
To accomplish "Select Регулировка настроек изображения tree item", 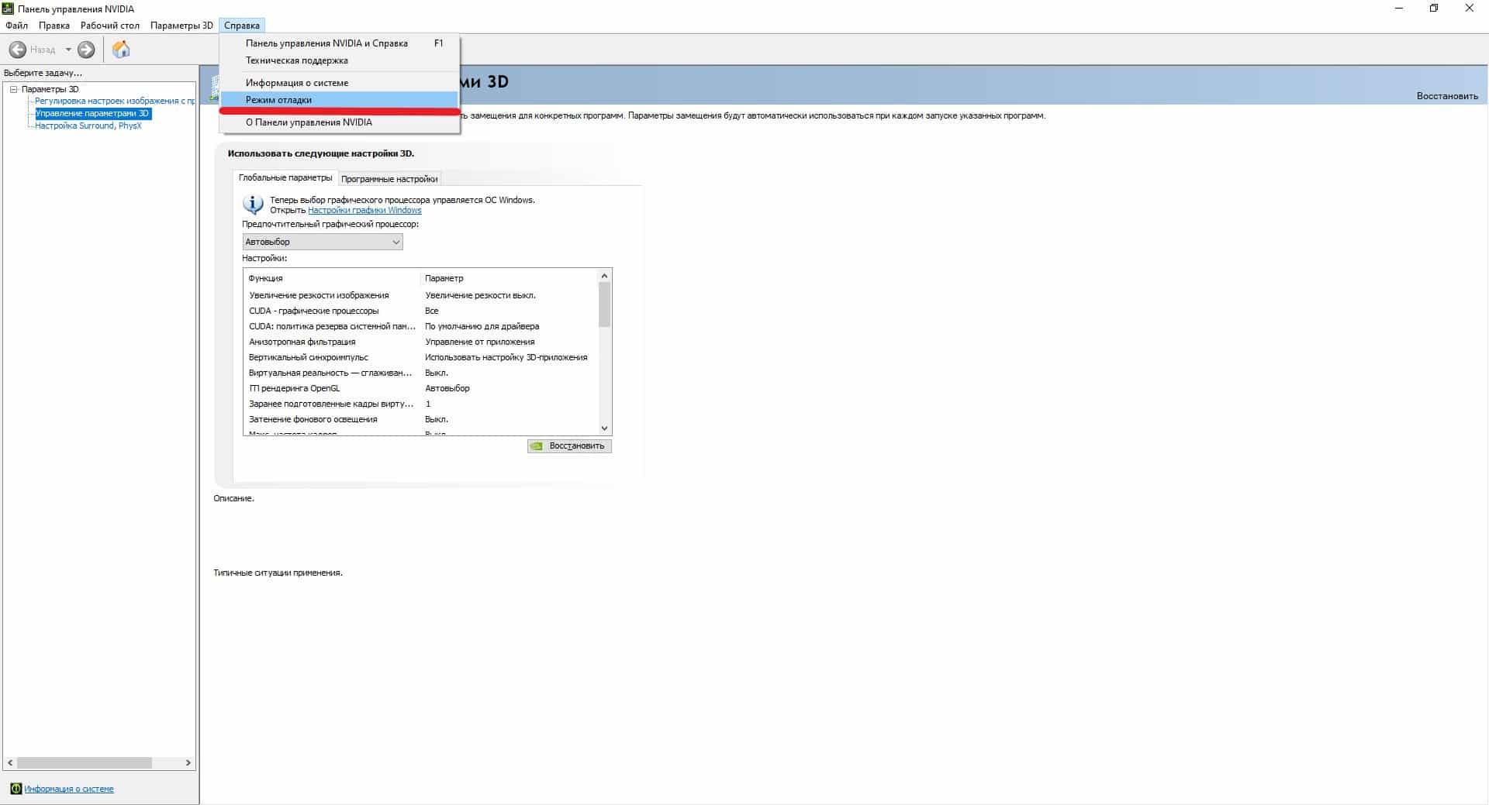I will pos(115,101).
